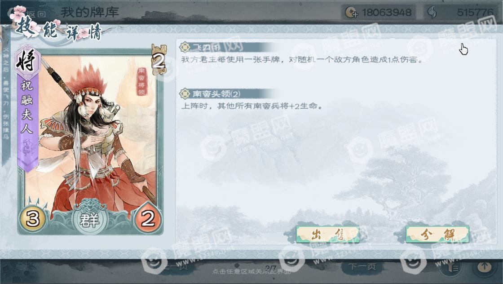The image size is (503, 284).
Task: Tap the up-arrow icon in bottom bar
Action: point(485,266)
